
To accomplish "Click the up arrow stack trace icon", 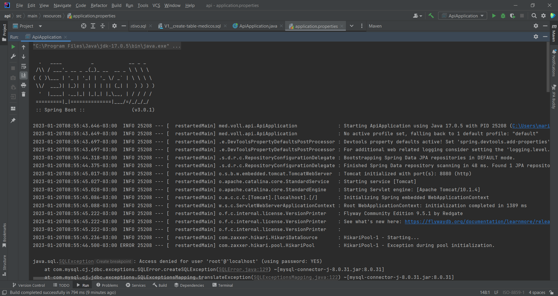I will coord(24,47).
